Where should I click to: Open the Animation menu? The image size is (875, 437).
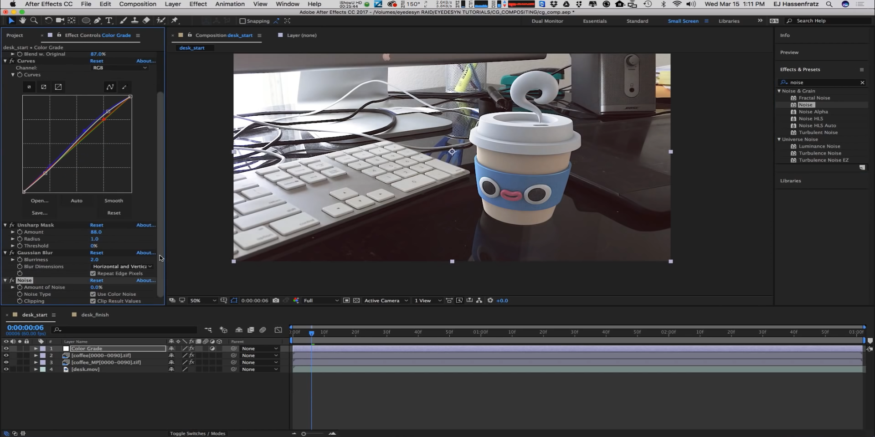[230, 4]
